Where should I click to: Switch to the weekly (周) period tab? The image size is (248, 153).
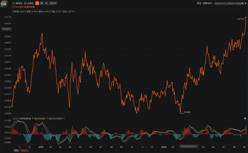[x=42, y=3]
